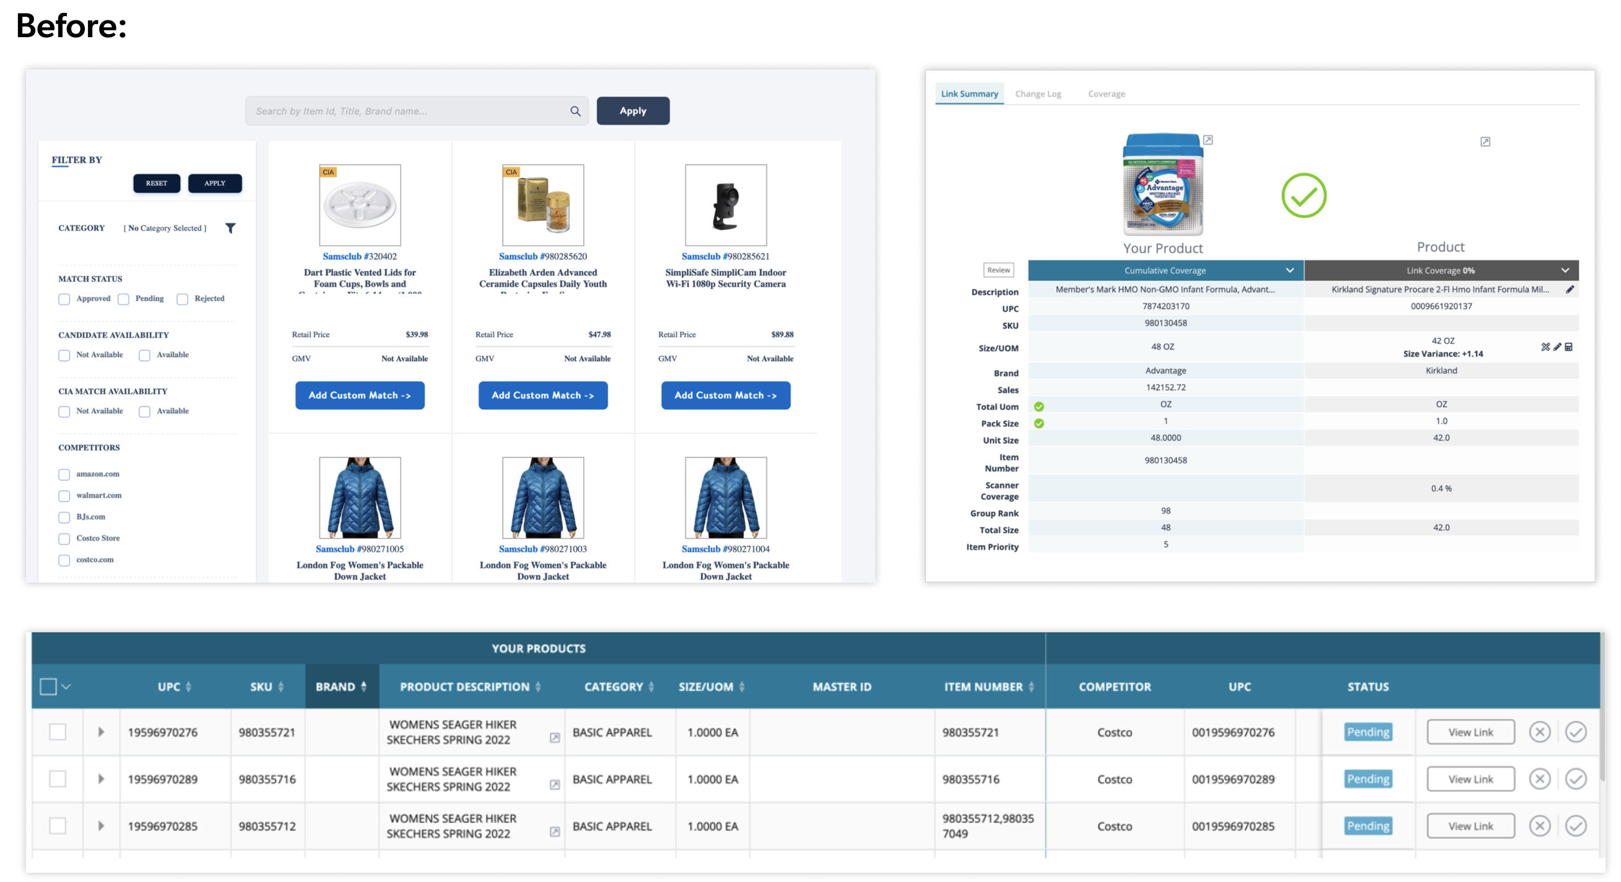Enable the amazon.com competitor checkbox
The width and height of the screenshot is (1621, 882).
click(64, 474)
